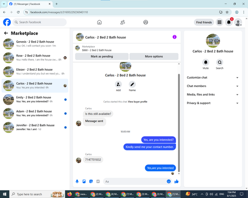Click the 'Yes,are you intersted' sent message
Image resolution: width=248 pixels, height=198 pixels.
[160, 168]
